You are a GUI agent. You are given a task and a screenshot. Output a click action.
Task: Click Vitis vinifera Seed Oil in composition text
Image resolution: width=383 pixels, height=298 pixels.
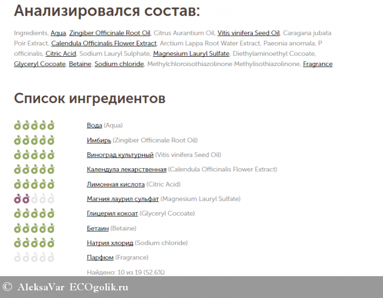point(248,33)
